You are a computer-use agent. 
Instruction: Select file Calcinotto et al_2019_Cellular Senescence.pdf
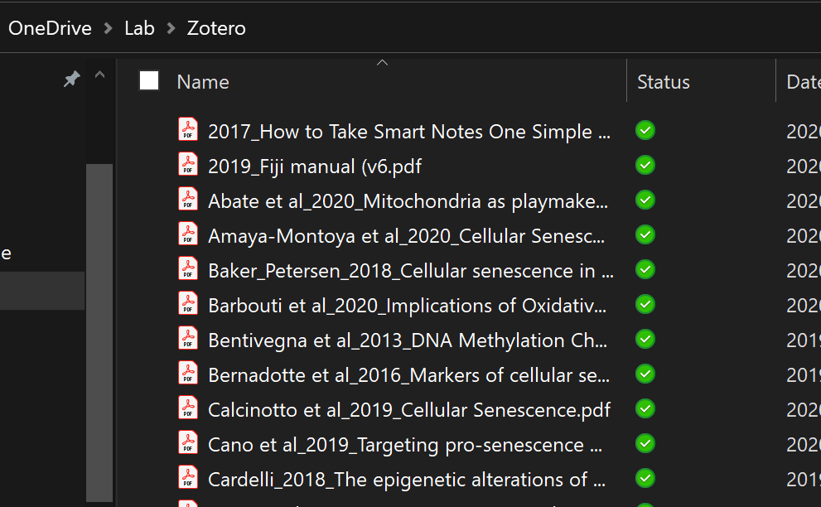tap(409, 410)
